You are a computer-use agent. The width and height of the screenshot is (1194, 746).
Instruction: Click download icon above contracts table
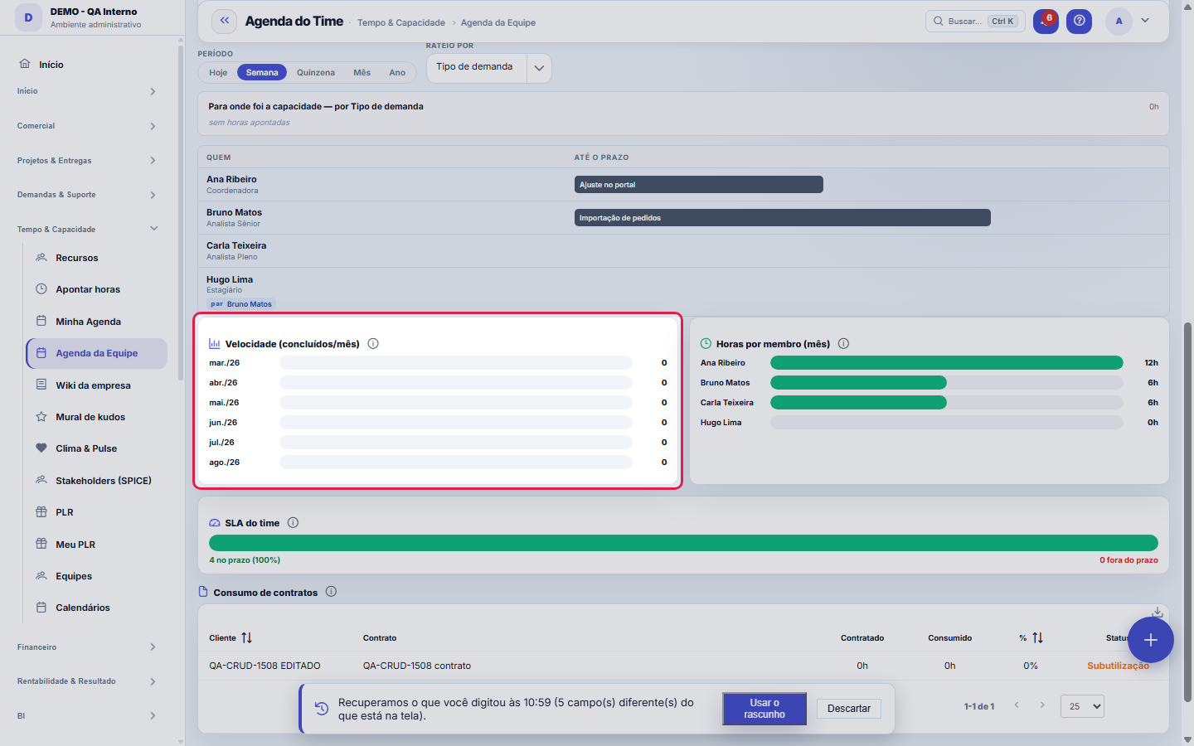(1157, 612)
